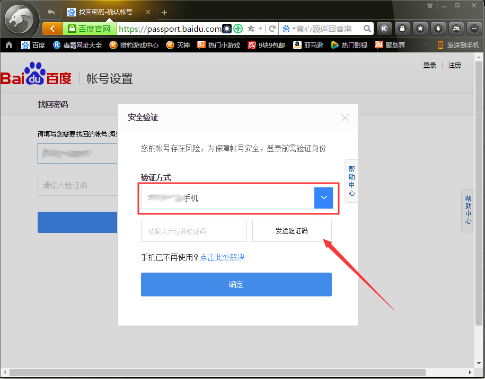The width and height of the screenshot is (485, 379).
Task: Open the download manager icon
Action: click(438, 28)
